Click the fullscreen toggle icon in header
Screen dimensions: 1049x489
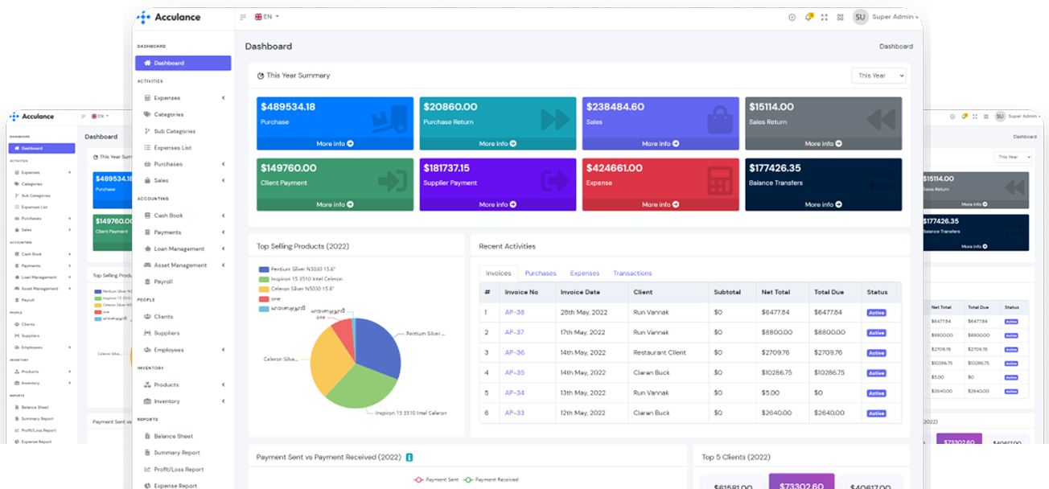[824, 17]
